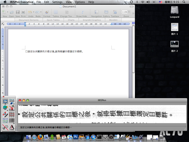Viewport: 189px width, 142px height.
Task: Click Change Text Direction tool
Action: tap(67, 14)
